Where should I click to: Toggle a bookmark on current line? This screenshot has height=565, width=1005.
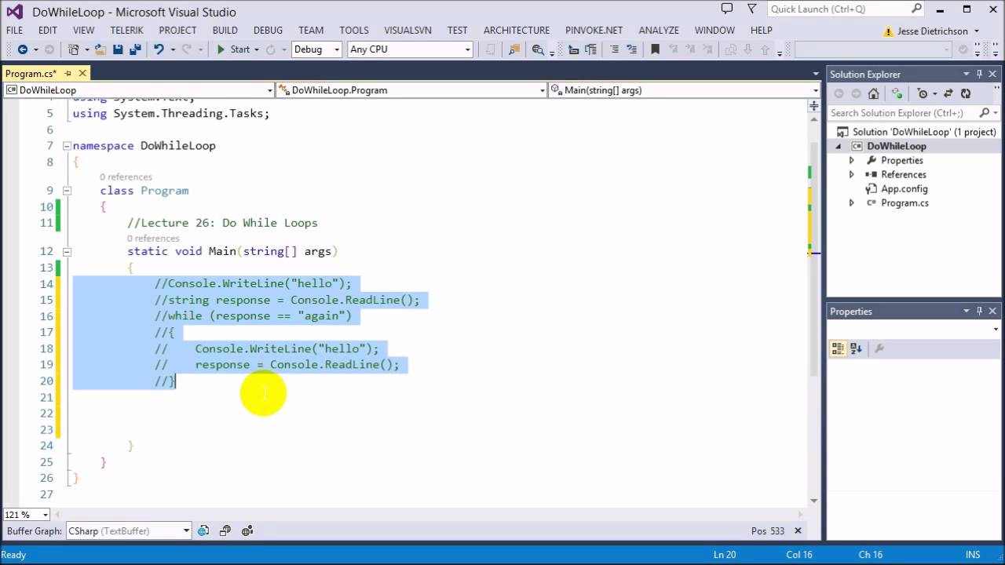(655, 49)
